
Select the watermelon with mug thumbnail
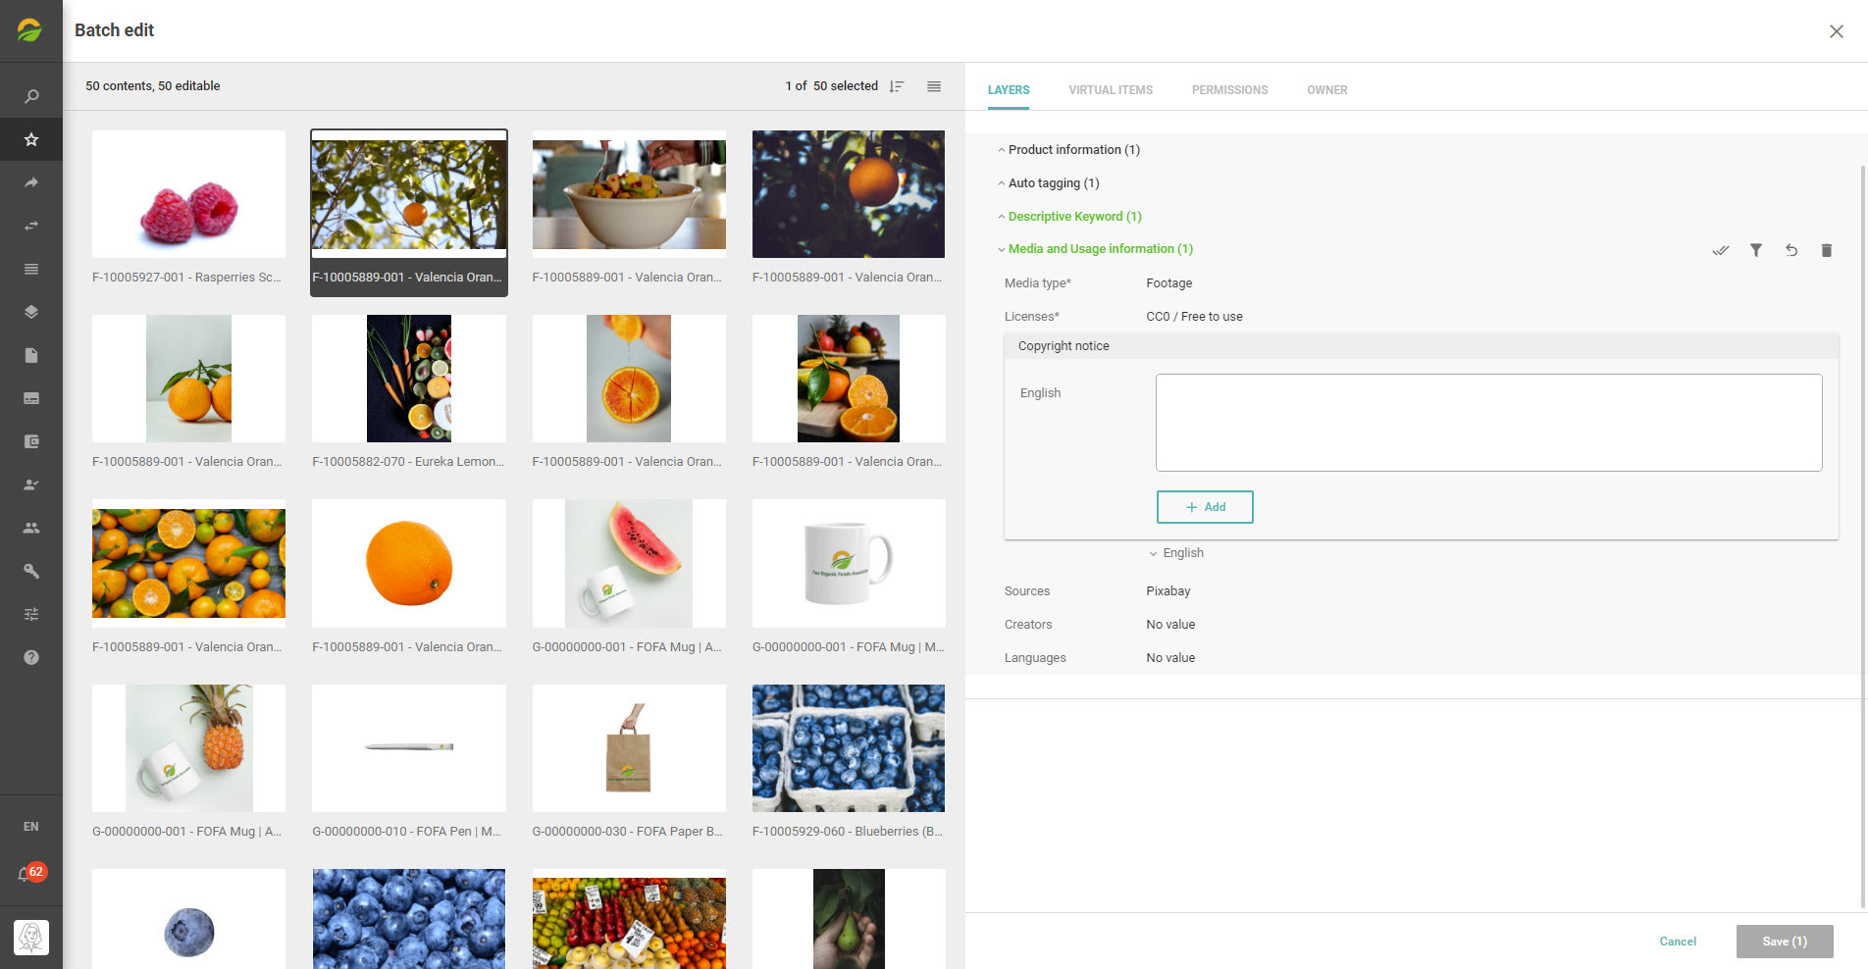tap(629, 563)
